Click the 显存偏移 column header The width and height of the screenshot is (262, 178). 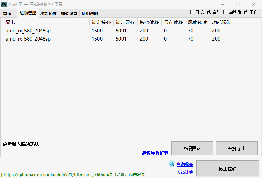(x=174, y=22)
